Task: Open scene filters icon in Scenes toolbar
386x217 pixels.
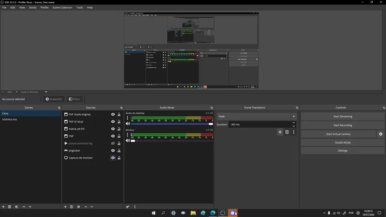Action: pyautogui.click(x=17, y=207)
